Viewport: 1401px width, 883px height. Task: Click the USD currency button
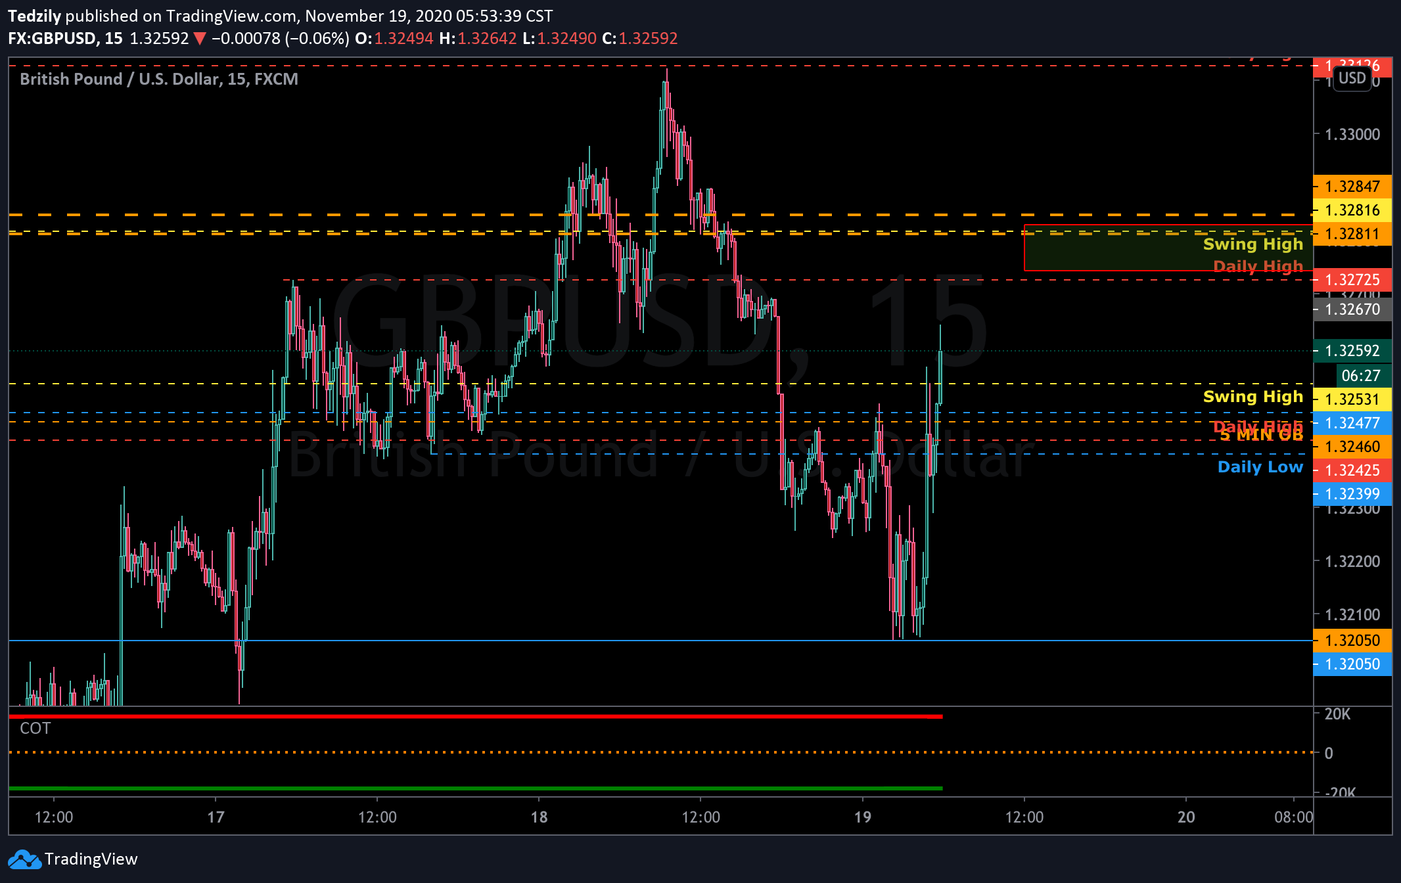coord(1352,78)
